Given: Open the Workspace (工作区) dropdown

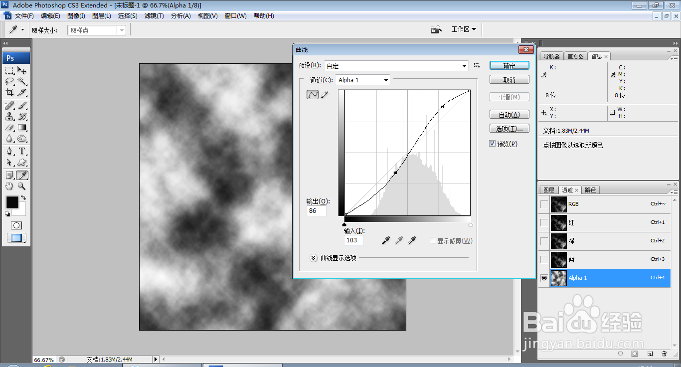Looking at the screenshot, I should point(464,29).
